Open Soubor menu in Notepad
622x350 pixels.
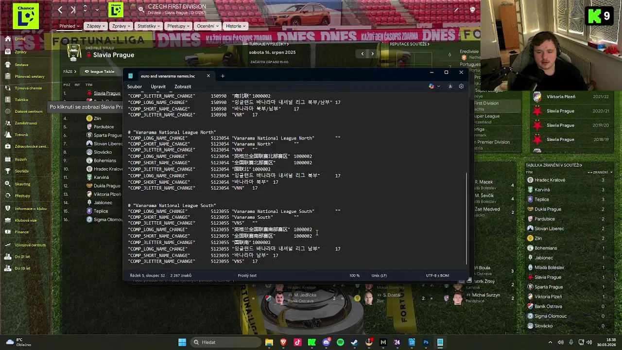(x=135, y=87)
